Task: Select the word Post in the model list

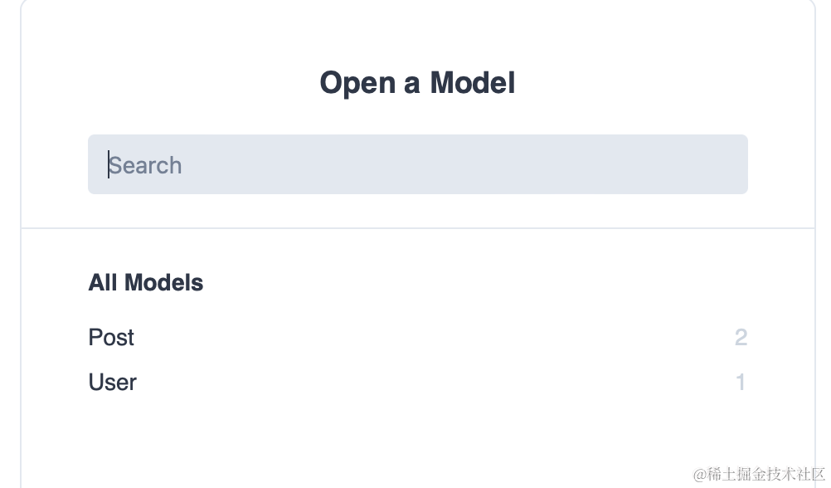Action: (111, 337)
